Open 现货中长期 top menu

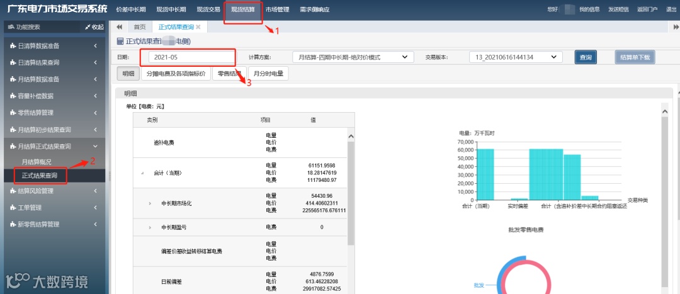(171, 9)
